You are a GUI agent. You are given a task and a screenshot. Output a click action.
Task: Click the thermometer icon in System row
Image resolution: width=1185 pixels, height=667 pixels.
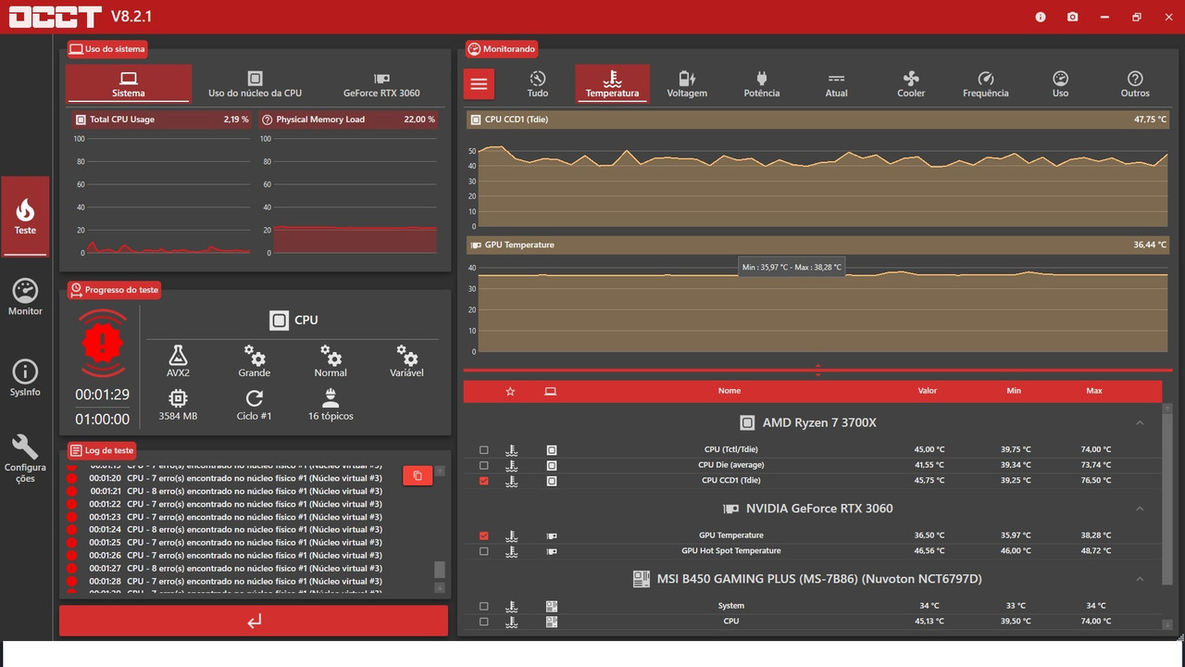tap(512, 607)
